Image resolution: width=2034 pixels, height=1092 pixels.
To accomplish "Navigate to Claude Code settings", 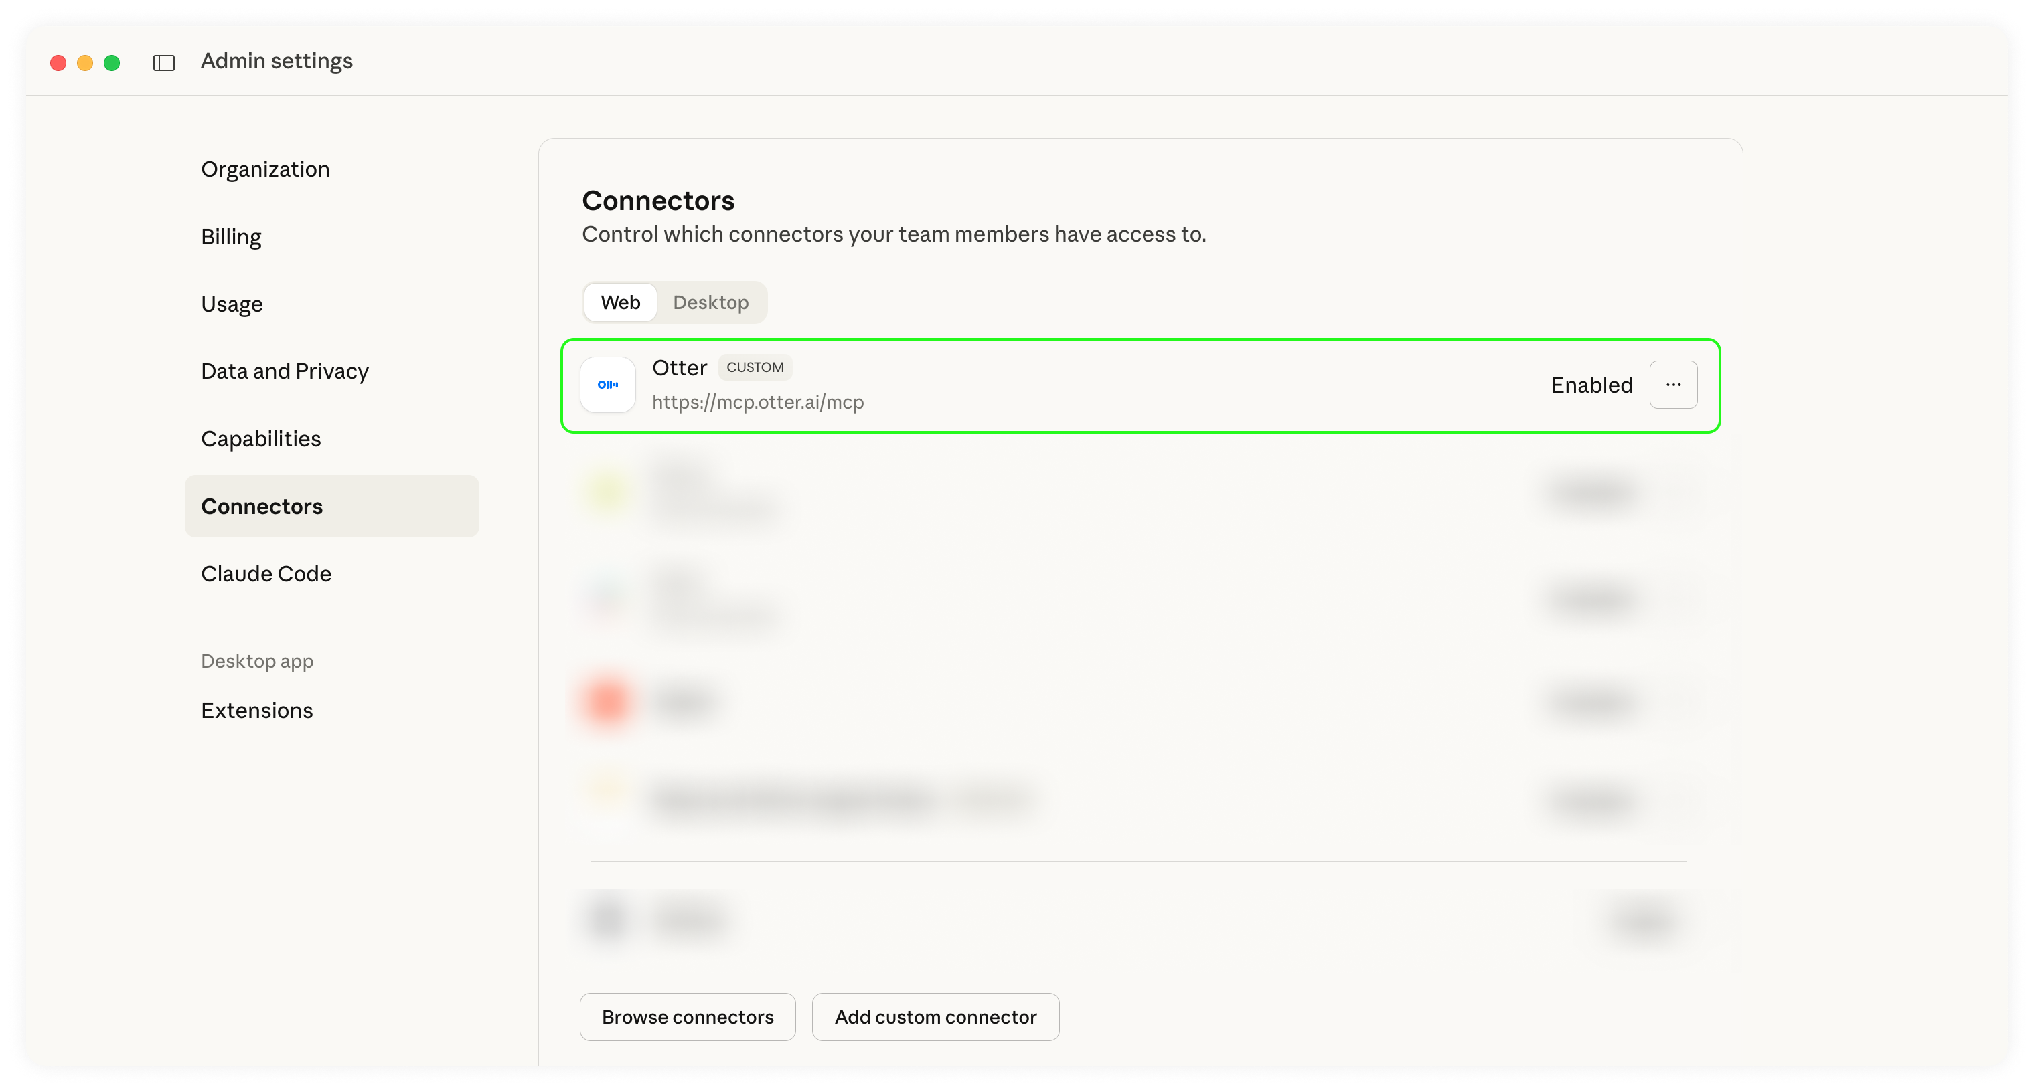I will pyautogui.click(x=265, y=573).
